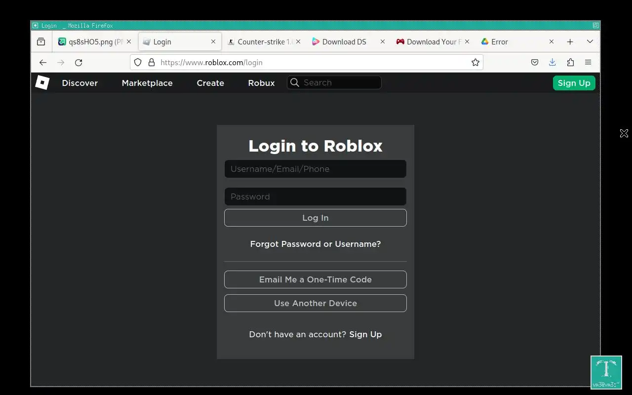The height and width of the screenshot is (395, 632).
Task: Click Use Another Device button
Action: tap(316, 303)
